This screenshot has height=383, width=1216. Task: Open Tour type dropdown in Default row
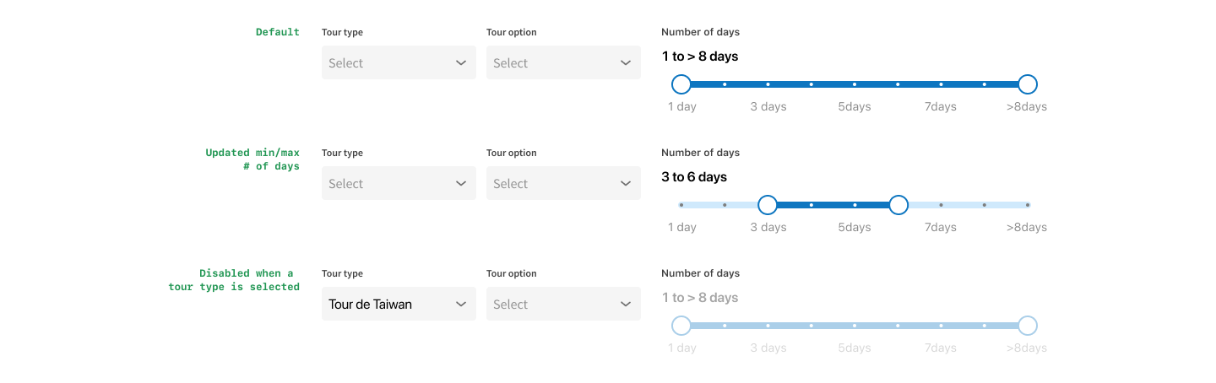pos(398,63)
